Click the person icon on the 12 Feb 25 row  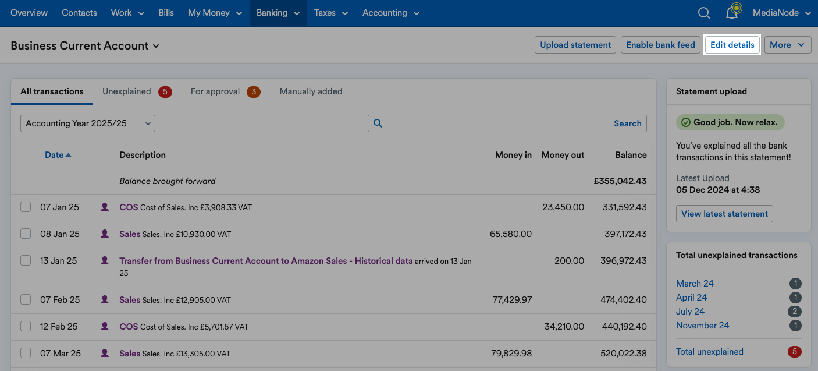click(105, 326)
